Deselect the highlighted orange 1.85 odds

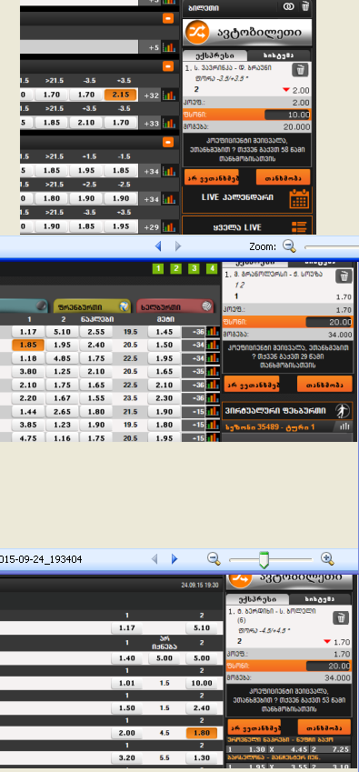pyautogui.click(x=29, y=345)
